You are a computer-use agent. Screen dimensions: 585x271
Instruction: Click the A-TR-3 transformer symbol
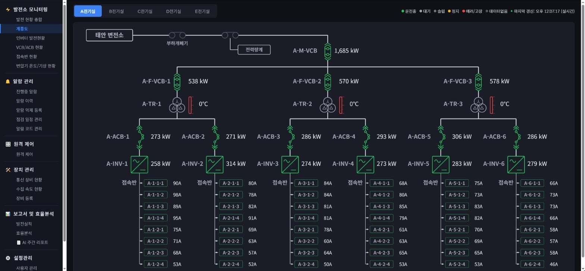(478, 105)
